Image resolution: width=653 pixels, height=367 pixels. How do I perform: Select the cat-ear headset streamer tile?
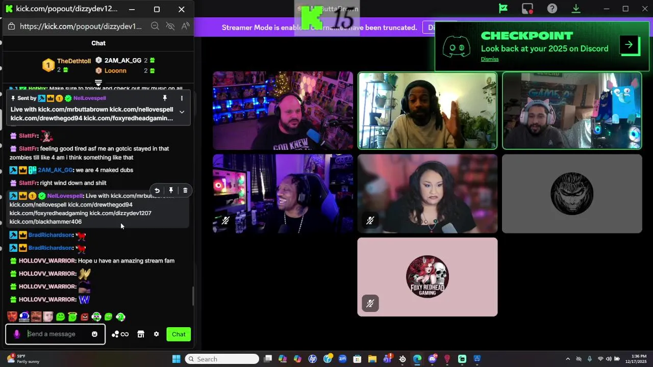click(572, 111)
